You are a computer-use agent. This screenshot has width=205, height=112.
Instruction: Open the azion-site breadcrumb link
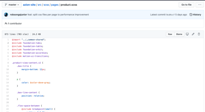coord(29,5)
